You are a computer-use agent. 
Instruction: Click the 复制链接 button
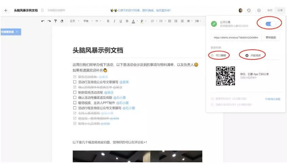[271, 38]
